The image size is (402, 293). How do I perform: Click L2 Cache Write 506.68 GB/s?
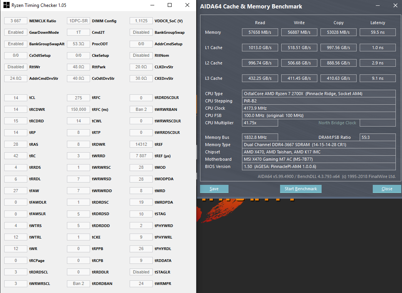point(299,63)
